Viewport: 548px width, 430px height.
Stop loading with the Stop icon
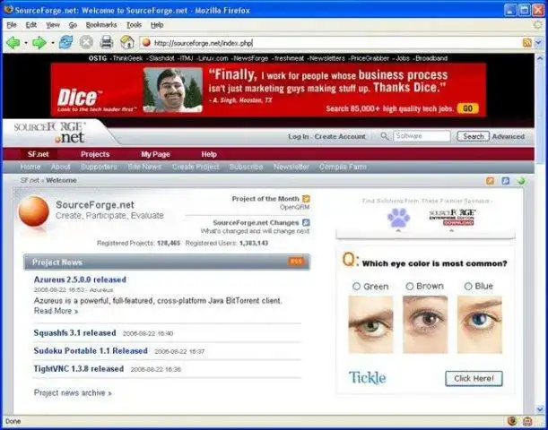click(x=86, y=43)
